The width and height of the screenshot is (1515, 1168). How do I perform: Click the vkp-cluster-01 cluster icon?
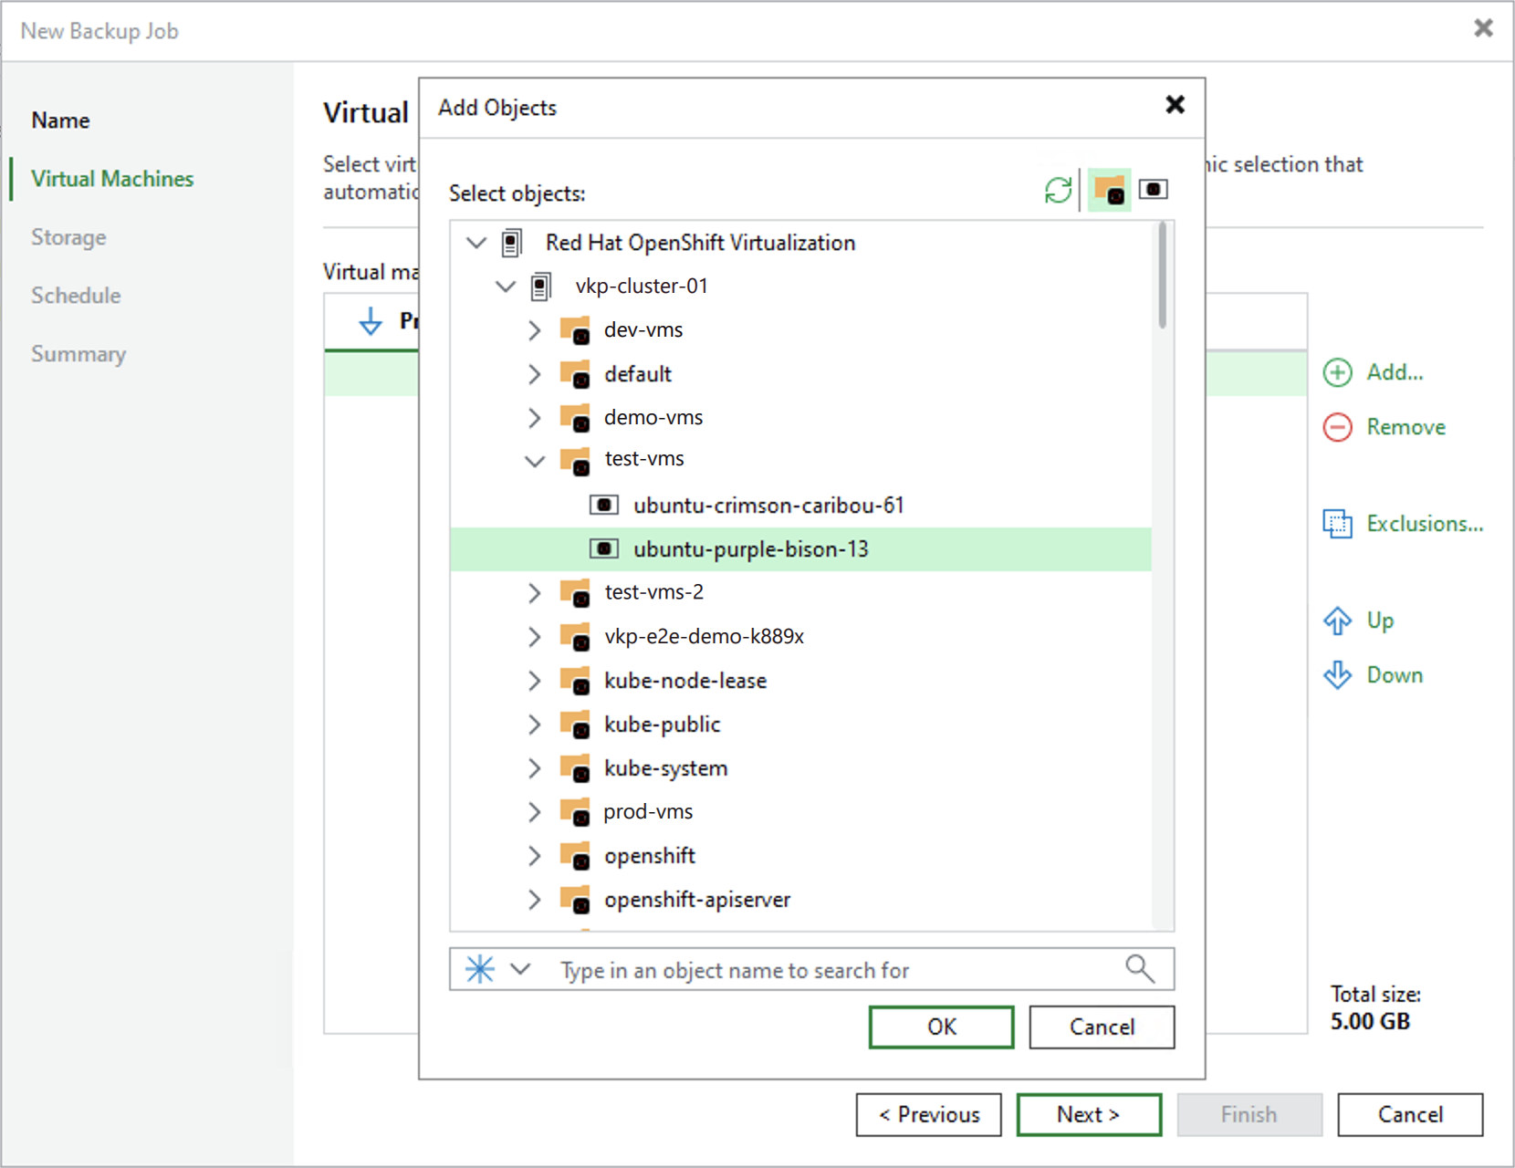pos(541,287)
